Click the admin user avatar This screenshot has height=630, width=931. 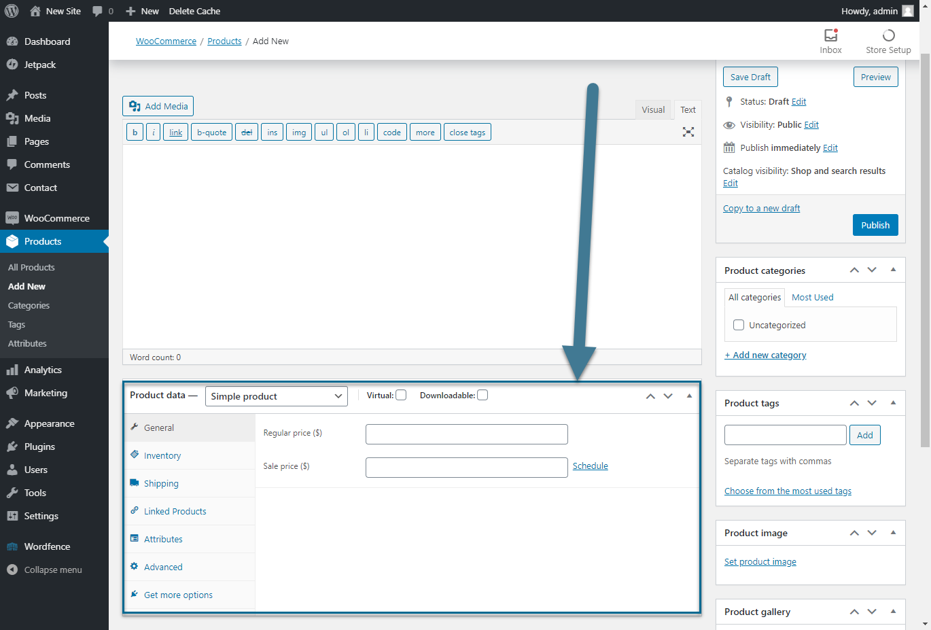tap(908, 11)
